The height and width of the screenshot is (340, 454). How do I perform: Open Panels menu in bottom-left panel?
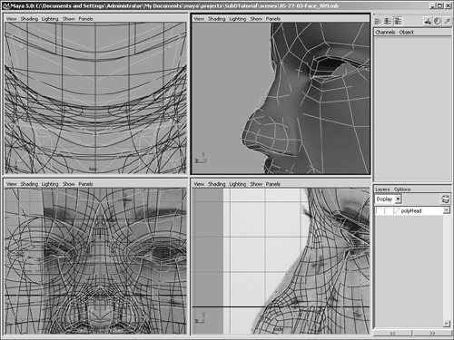pos(85,184)
